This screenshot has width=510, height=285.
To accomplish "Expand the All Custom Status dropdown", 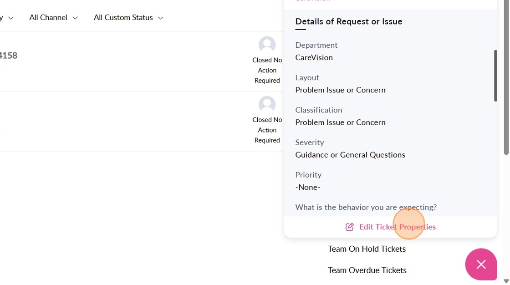I will pos(128,17).
